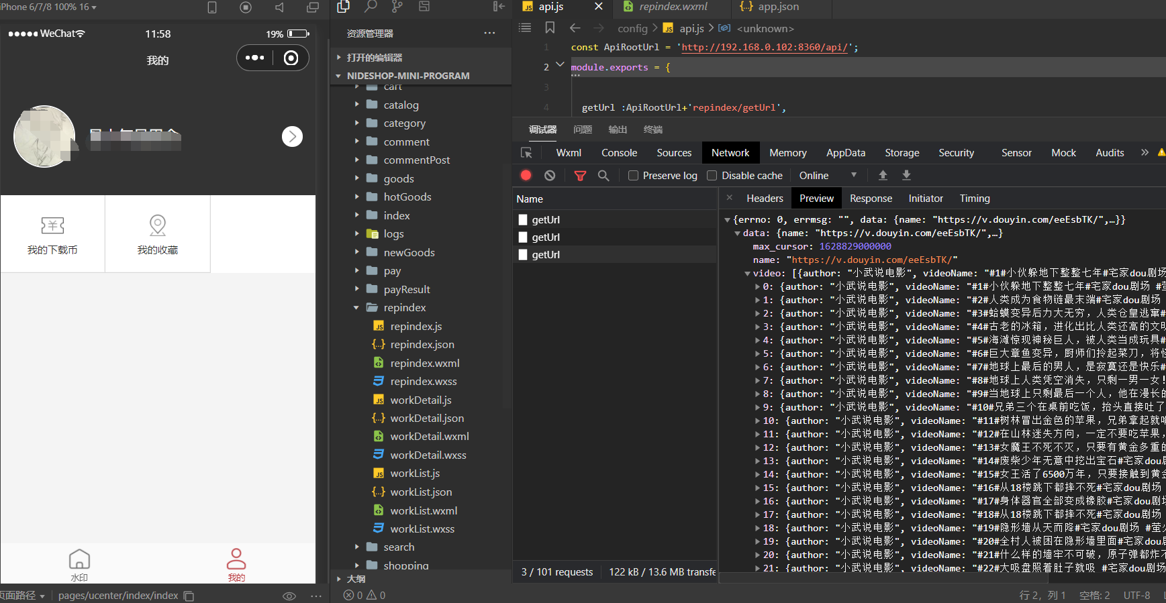The image size is (1166, 603).
Task: Click the resource manager more options dots
Action: click(489, 33)
